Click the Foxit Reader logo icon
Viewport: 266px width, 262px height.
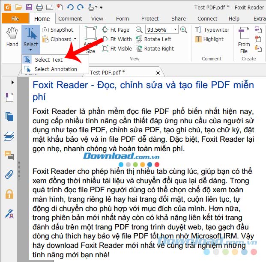pyautogui.click(x=8, y=7)
